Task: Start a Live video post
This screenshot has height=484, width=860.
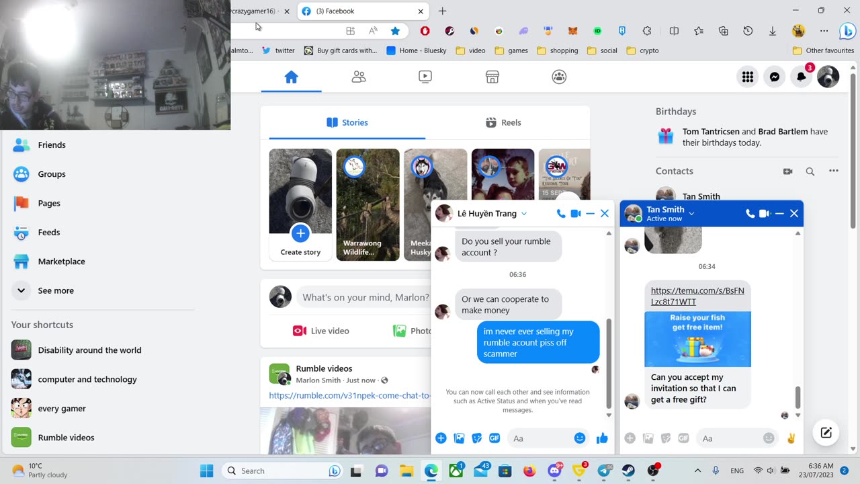Action: click(x=321, y=331)
